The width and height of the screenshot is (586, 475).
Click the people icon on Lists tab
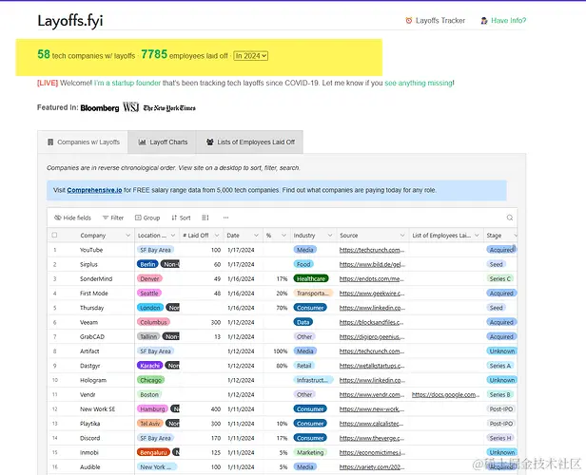point(210,142)
